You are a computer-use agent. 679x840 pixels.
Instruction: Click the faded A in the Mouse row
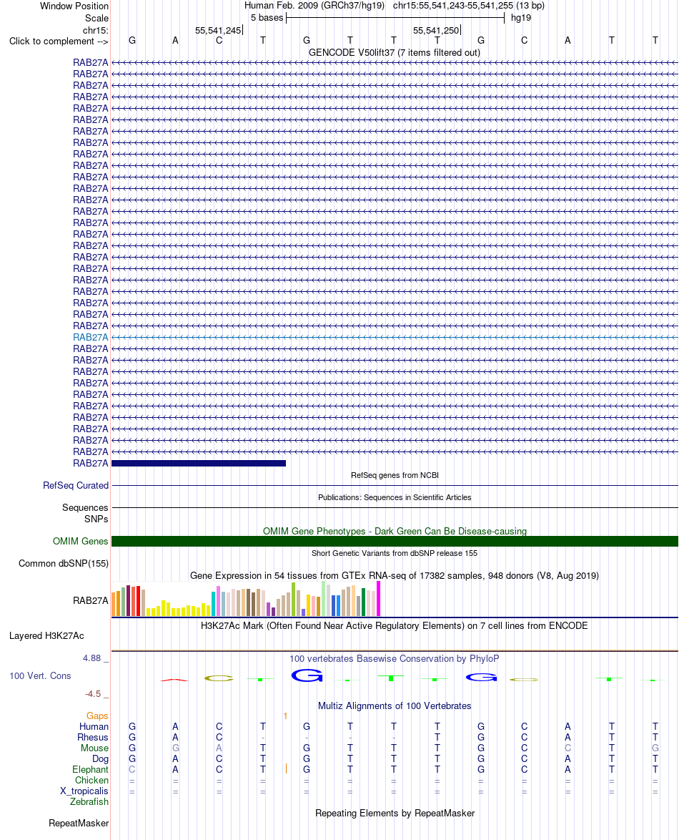(x=219, y=748)
